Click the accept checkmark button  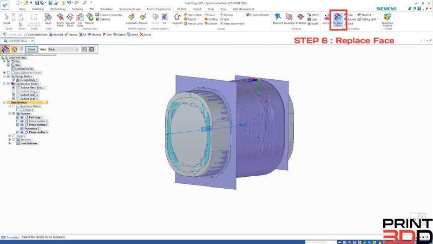point(84,49)
